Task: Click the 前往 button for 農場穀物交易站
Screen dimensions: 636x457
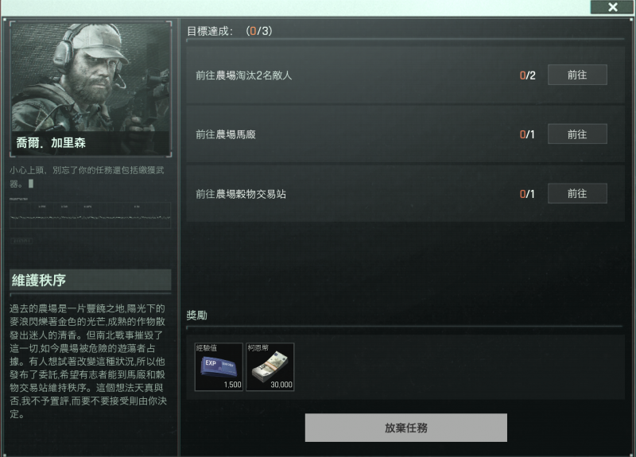Action: pyautogui.click(x=577, y=193)
